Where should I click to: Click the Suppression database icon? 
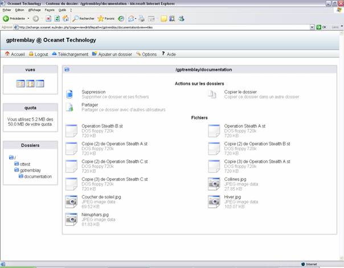coord(69,94)
